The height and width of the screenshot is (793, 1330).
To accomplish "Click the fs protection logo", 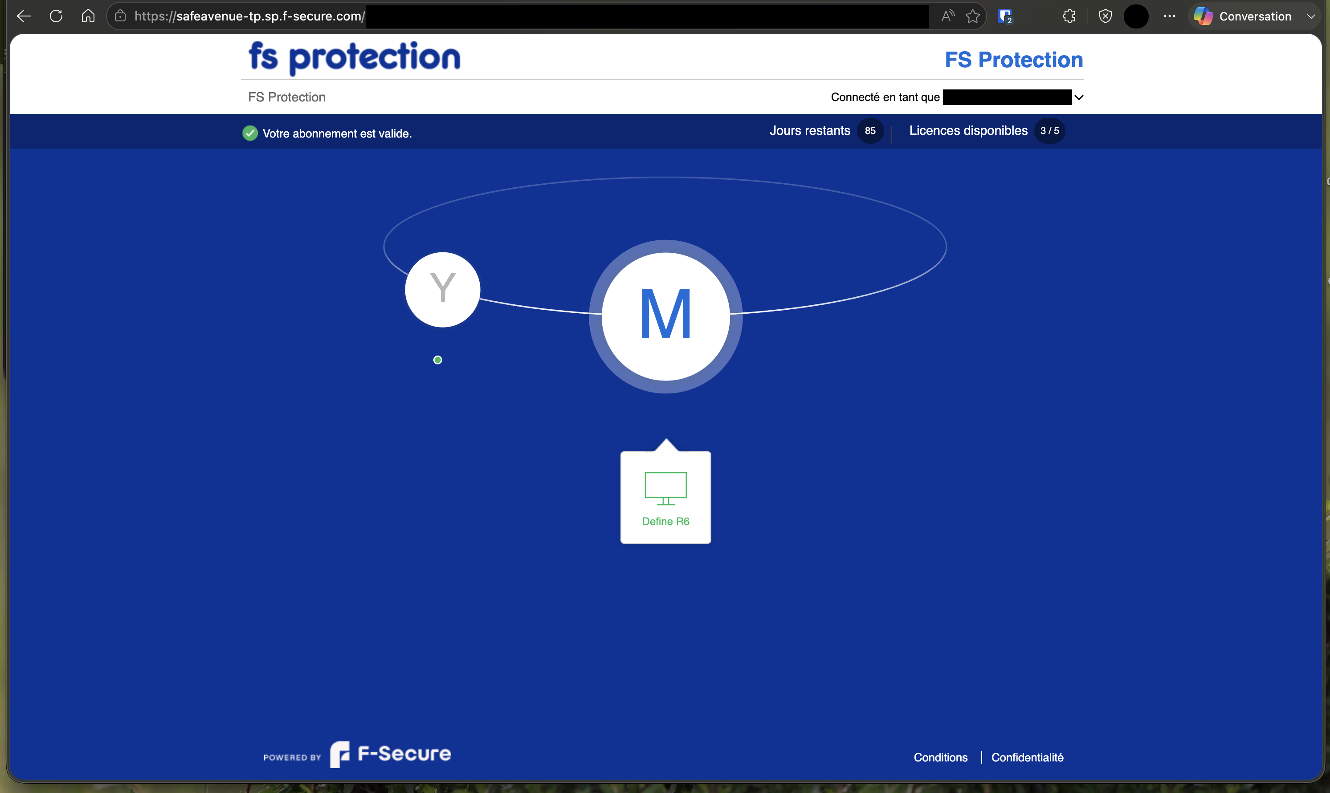I will tap(354, 58).
